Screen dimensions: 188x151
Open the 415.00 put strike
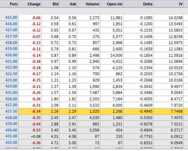tap(11, 18)
